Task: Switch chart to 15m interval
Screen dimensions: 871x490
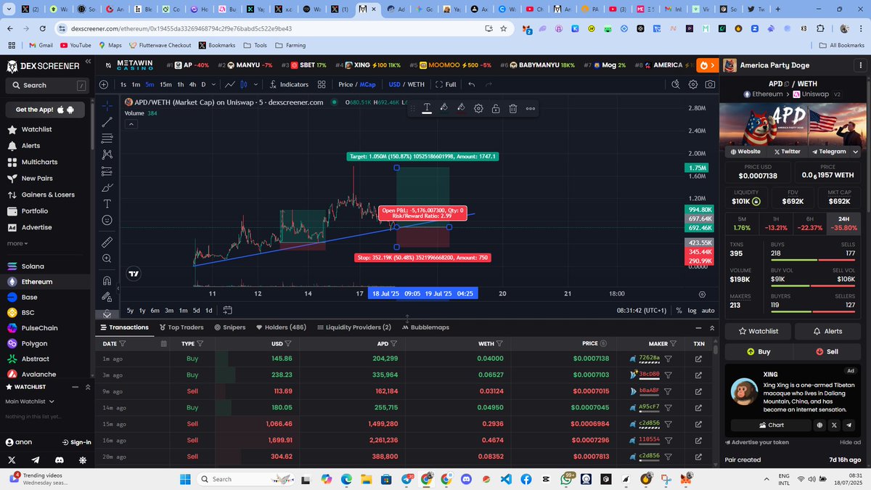Action: coord(165,84)
